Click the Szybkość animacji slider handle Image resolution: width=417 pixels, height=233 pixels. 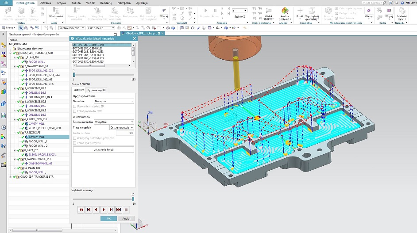(x=133, y=199)
